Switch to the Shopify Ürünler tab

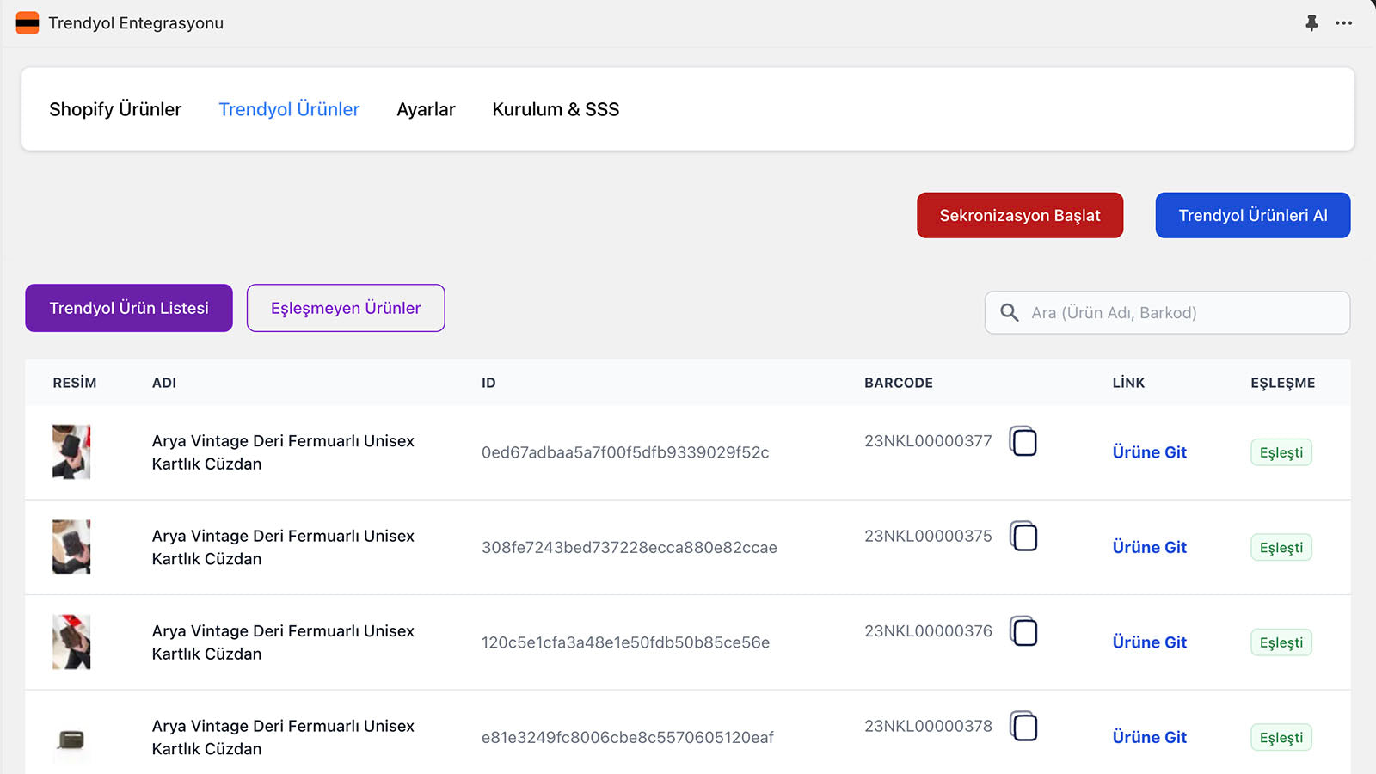[115, 109]
